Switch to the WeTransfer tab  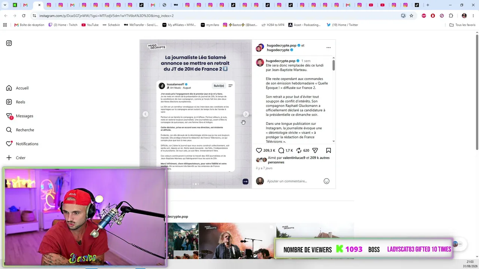pos(176,5)
